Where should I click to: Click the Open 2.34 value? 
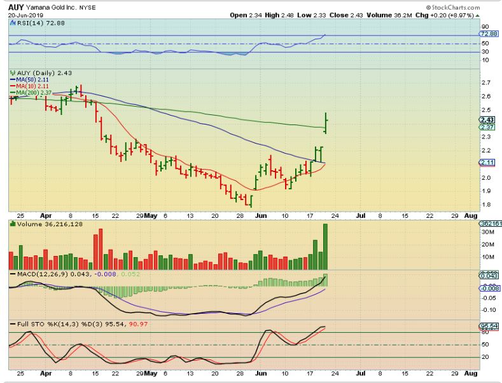(x=246, y=15)
